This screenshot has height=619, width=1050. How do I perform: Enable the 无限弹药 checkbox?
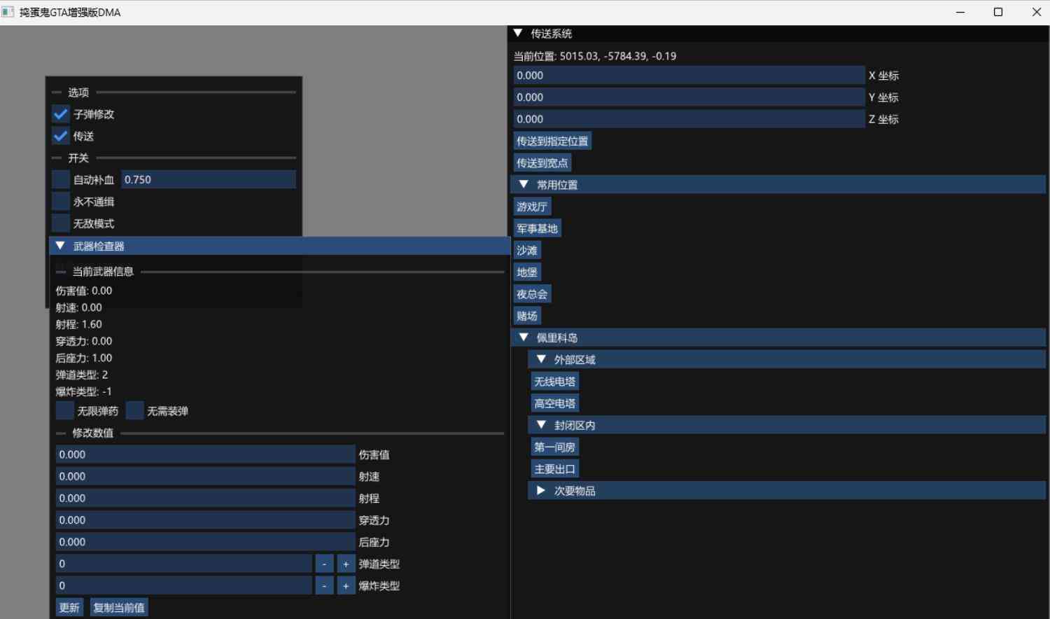point(64,410)
